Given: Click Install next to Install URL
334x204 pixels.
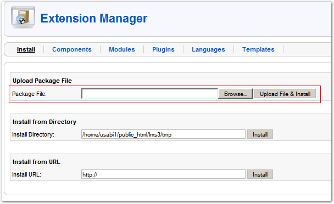Looking at the screenshot, I should (x=260, y=174).
